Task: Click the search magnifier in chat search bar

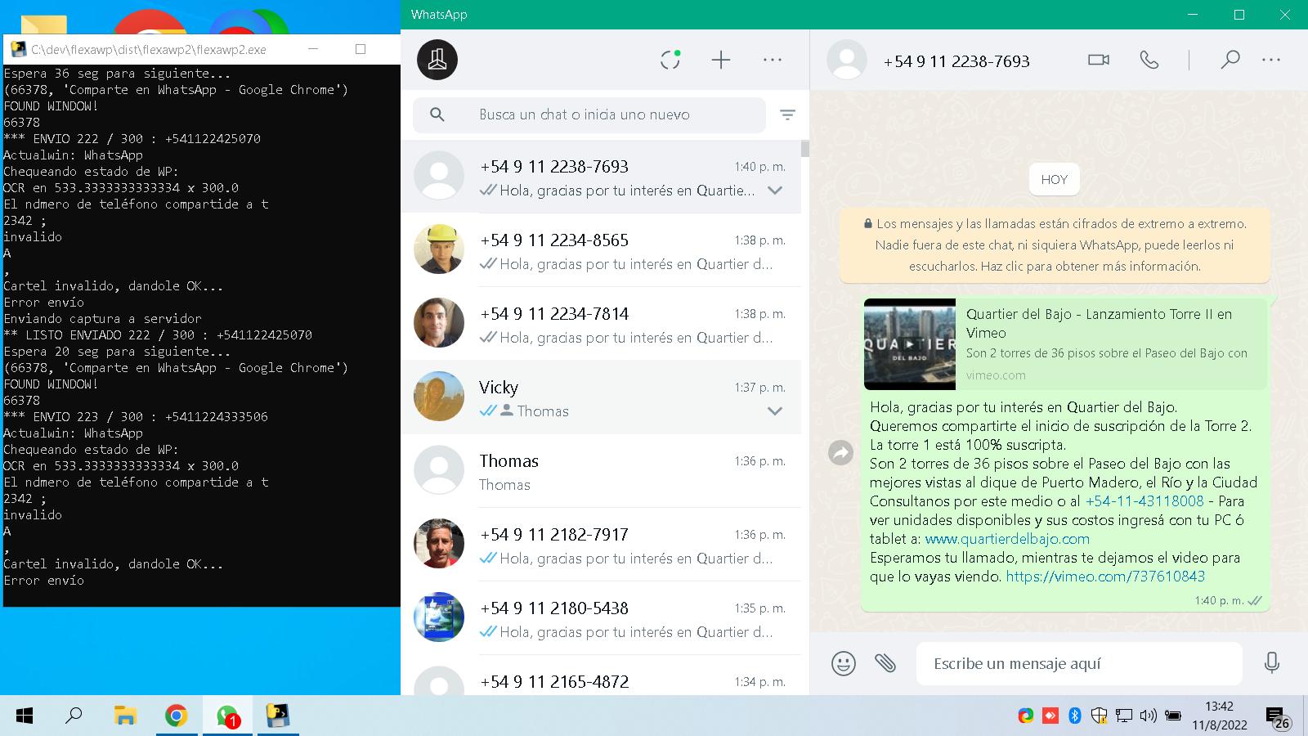Action: [x=437, y=114]
